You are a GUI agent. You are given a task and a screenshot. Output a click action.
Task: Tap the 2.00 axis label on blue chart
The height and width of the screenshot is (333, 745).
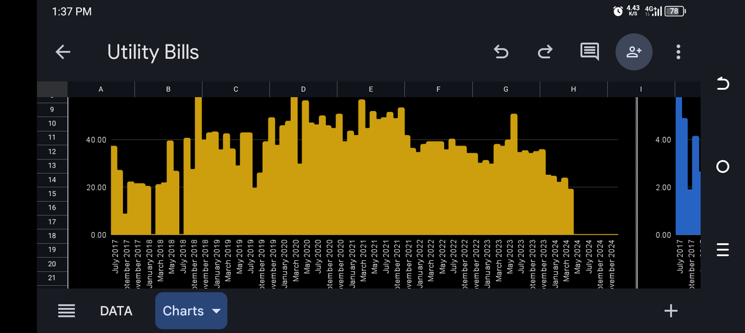[663, 187]
